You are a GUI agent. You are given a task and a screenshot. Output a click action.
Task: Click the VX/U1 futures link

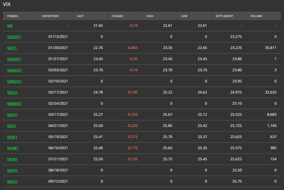click(x=12, y=182)
